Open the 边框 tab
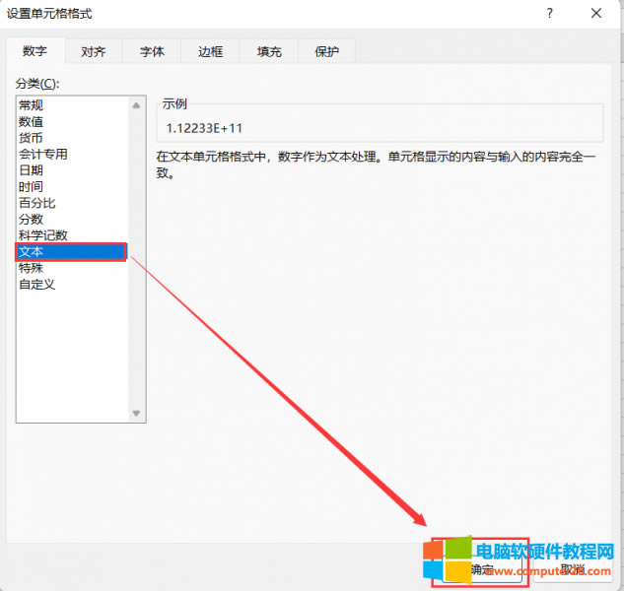624x591 pixels. coord(210,51)
